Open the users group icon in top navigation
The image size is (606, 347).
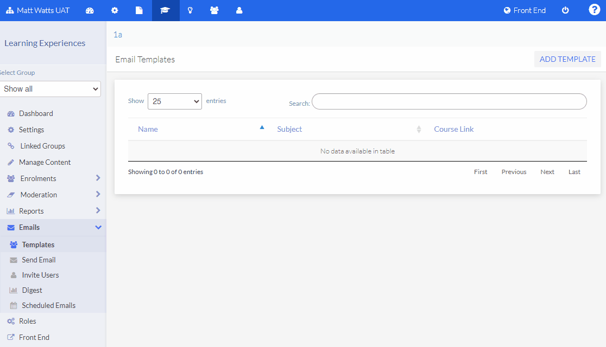coord(214,10)
